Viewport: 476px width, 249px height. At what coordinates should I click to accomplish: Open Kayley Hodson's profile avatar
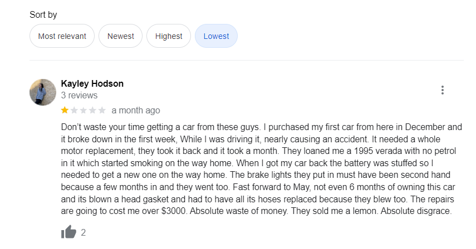pos(43,92)
